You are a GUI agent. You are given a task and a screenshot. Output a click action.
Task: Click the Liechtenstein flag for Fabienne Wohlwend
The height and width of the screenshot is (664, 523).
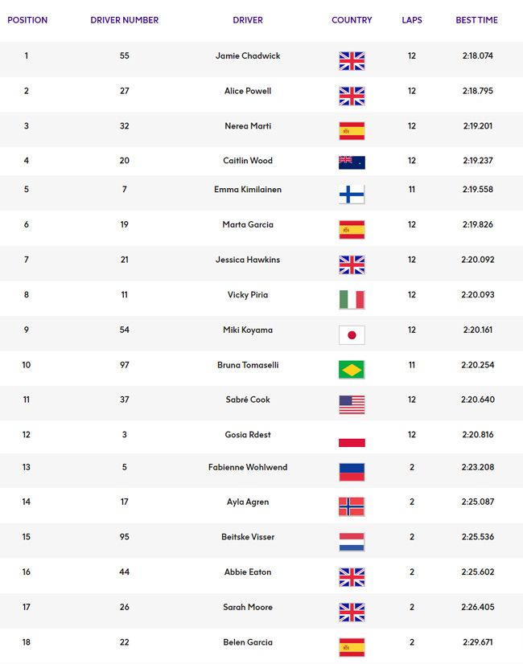coord(352,472)
